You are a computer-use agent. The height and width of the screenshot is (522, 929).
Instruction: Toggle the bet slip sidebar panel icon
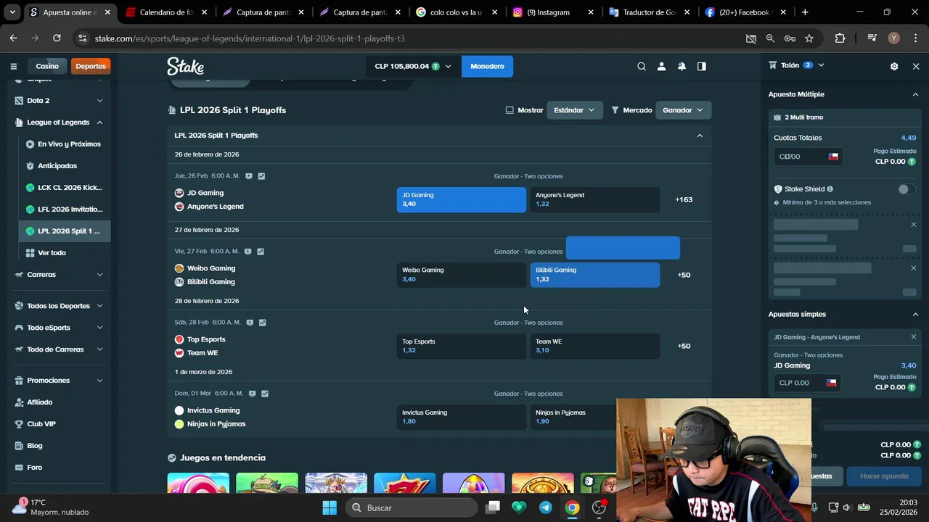(x=702, y=66)
